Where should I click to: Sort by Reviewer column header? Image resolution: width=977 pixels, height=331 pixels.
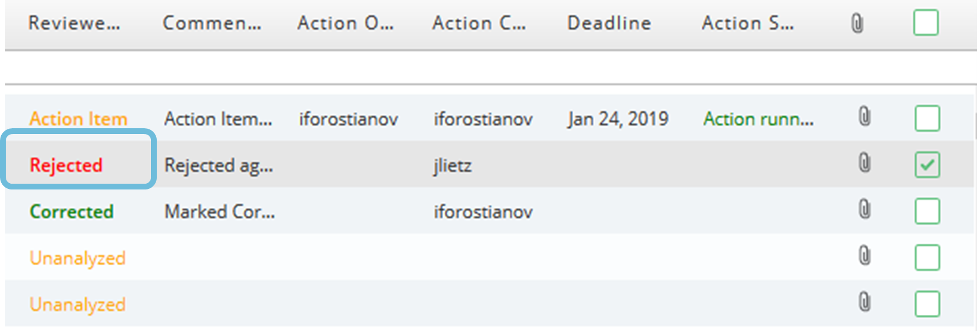click(75, 23)
